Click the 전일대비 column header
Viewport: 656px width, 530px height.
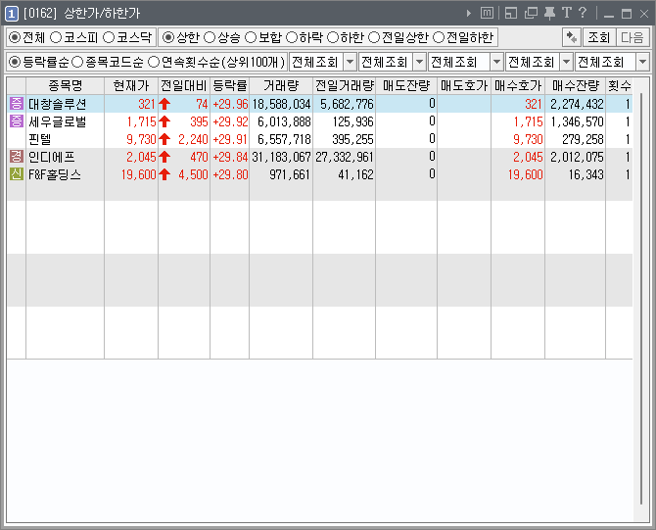(x=184, y=86)
